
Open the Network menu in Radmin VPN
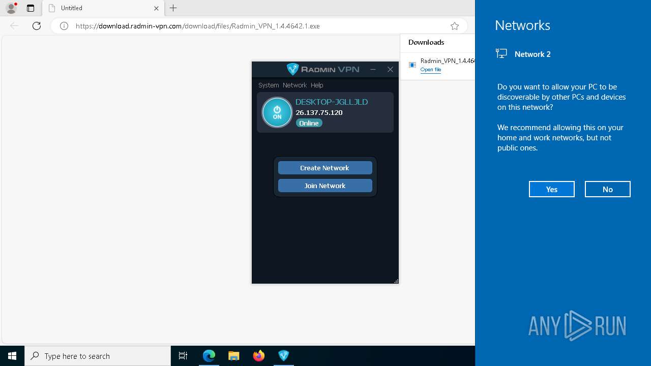tap(295, 85)
